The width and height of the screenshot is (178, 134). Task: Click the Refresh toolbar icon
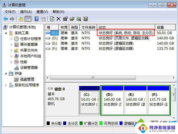(52, 19)
